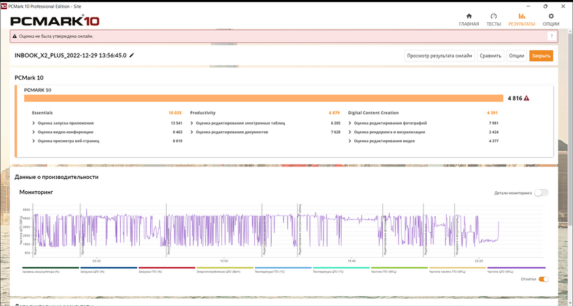Click the warning triangle in the banner
The height and width of the screenshot is (306, 573).
coord(14,37)
